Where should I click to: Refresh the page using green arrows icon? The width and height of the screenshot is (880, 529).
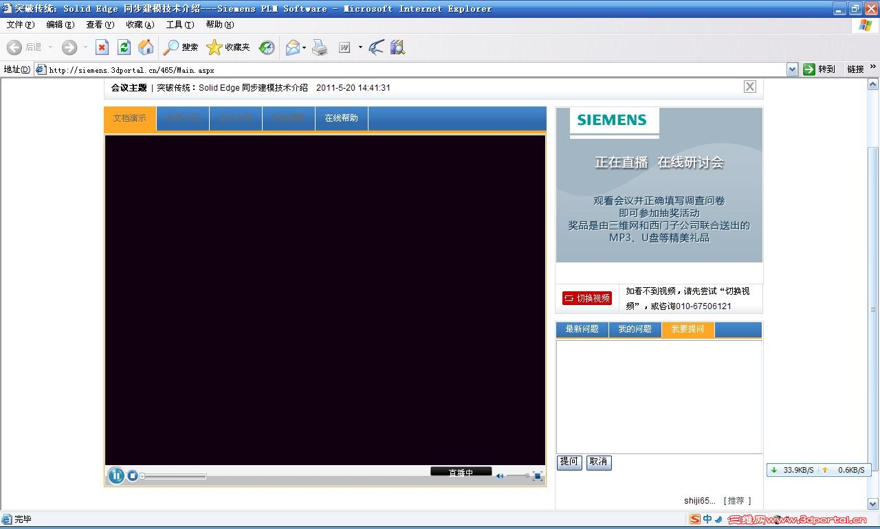124,47
